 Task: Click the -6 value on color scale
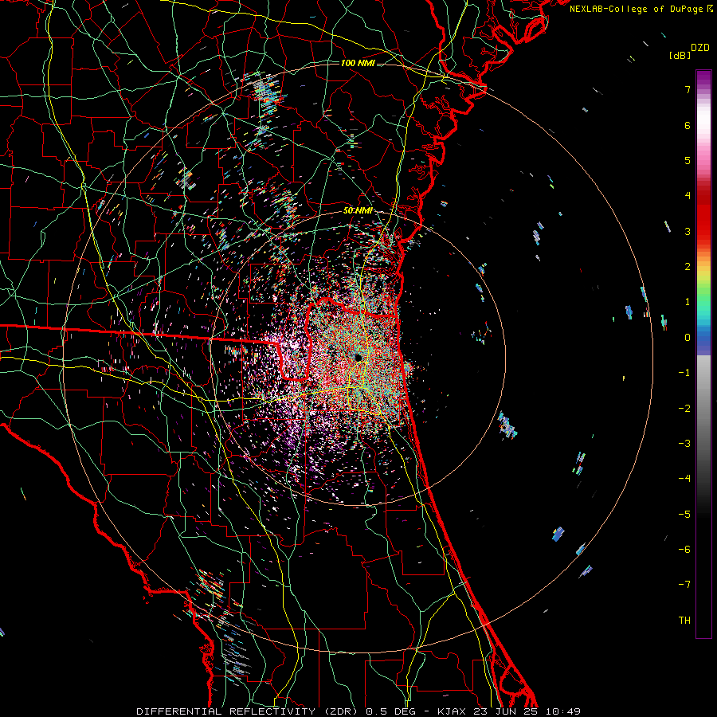click(x=684, y=549)
